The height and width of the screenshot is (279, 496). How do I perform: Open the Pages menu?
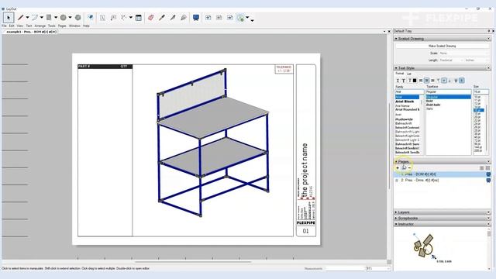(x=62, y=26)
